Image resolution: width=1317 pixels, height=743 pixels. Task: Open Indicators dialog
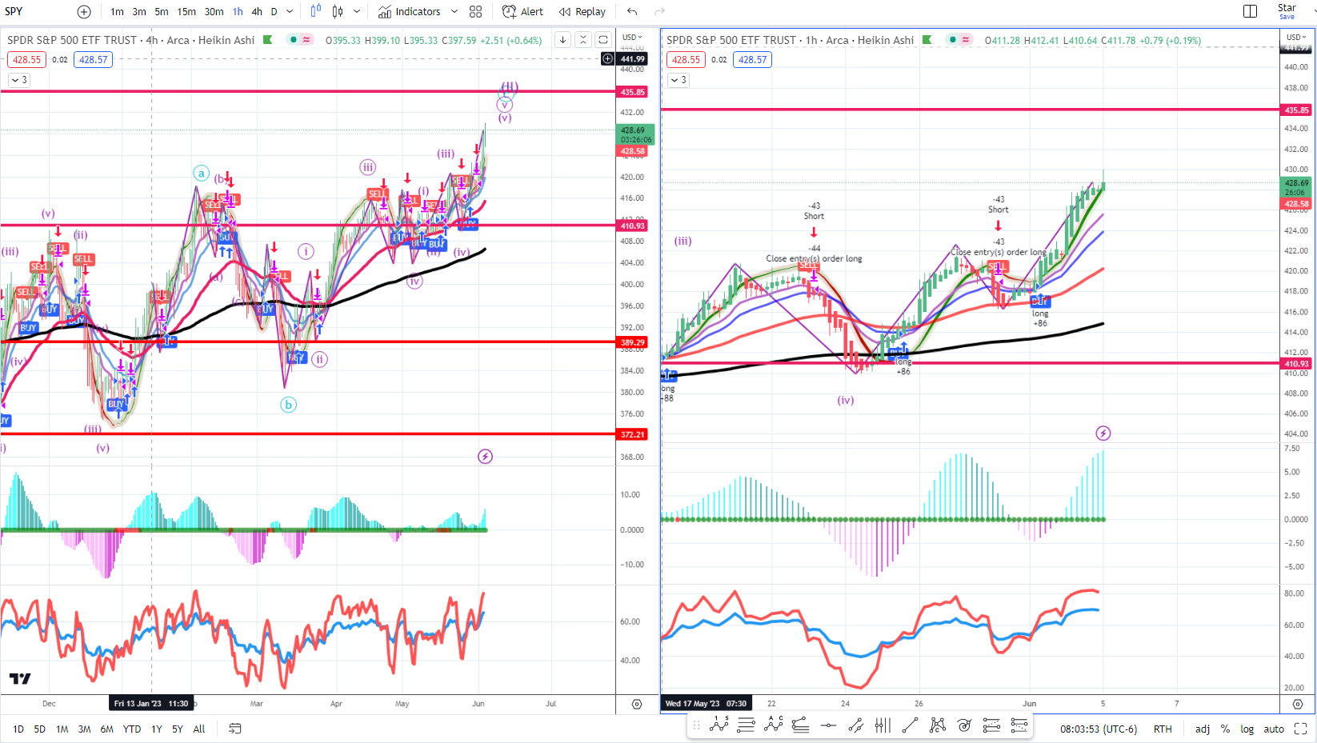(410, 12)
